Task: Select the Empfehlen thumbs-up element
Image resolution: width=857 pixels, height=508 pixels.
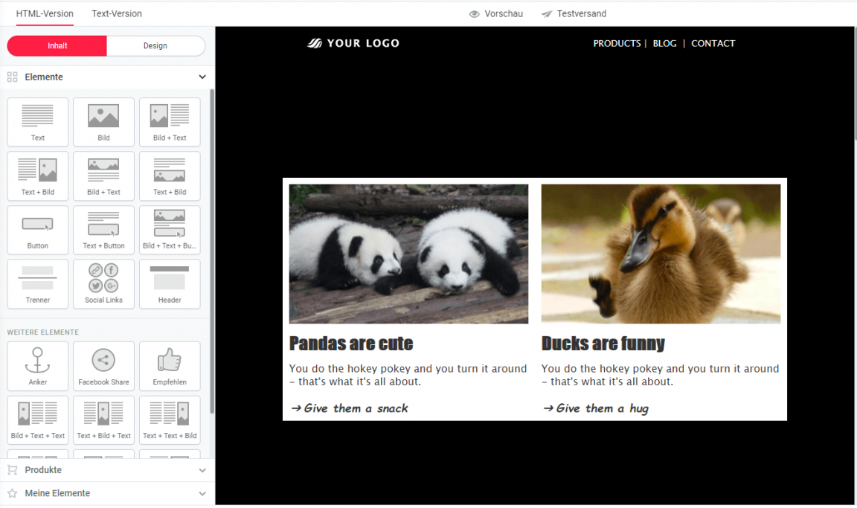Action: (x=170, y=365)
